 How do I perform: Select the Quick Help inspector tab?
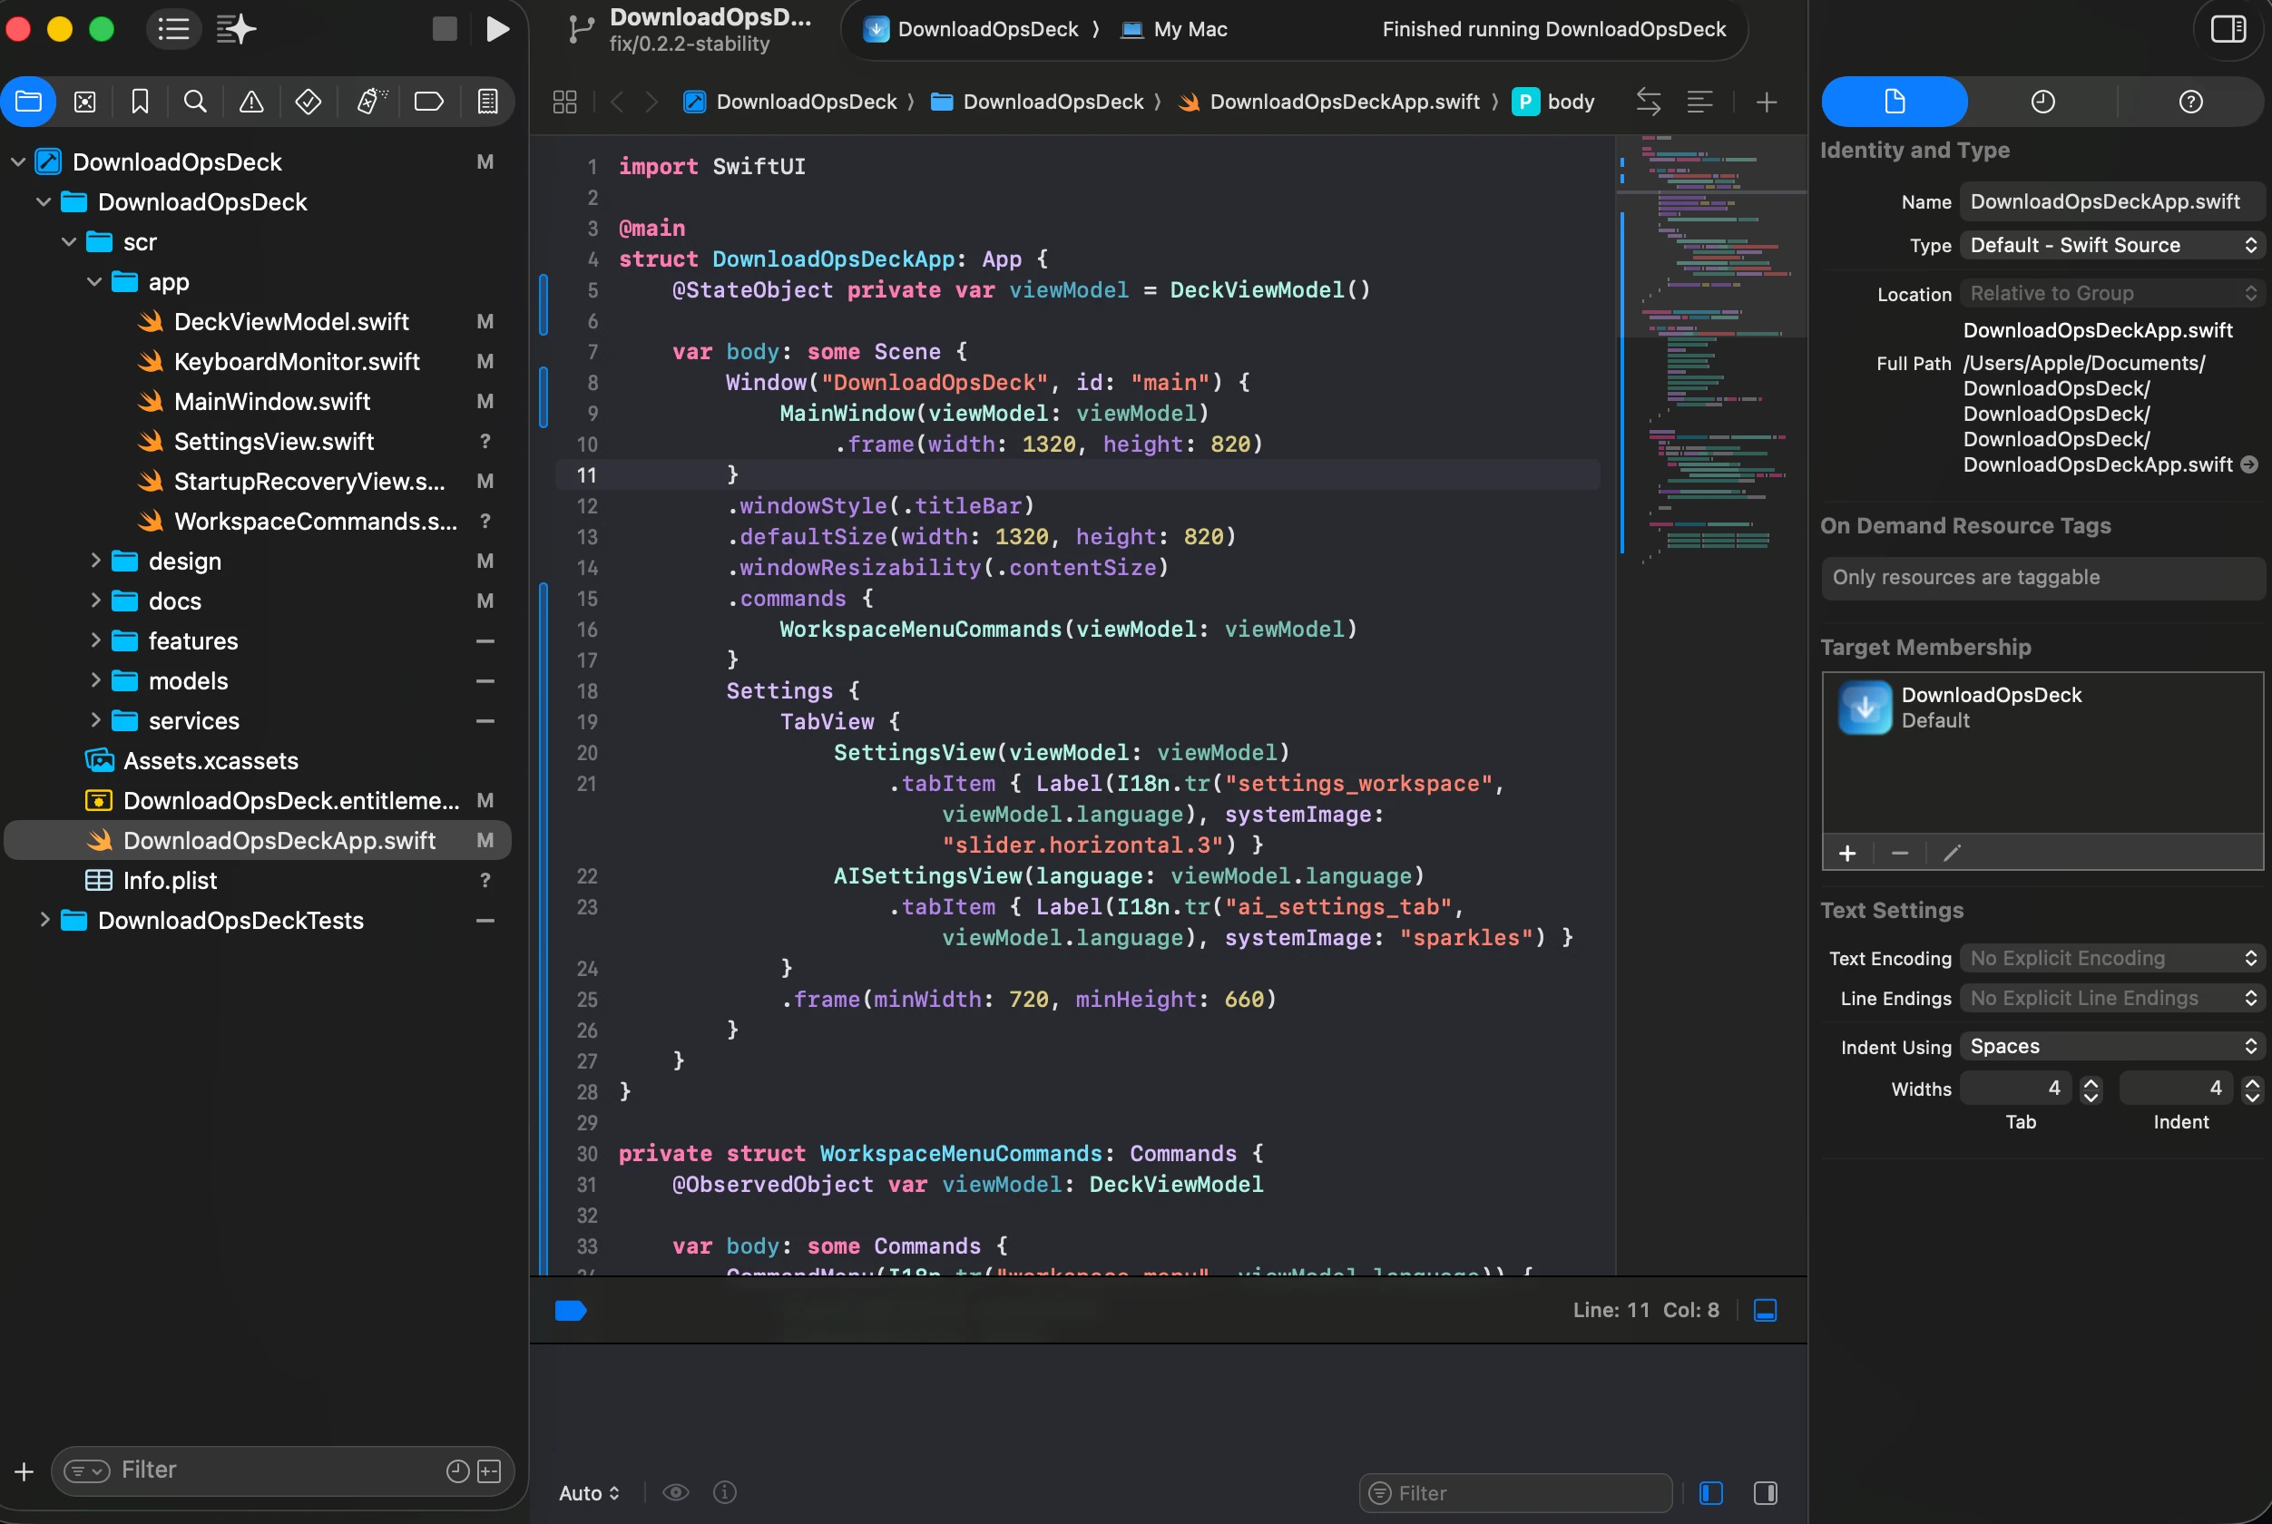(x=2190, y=101)
